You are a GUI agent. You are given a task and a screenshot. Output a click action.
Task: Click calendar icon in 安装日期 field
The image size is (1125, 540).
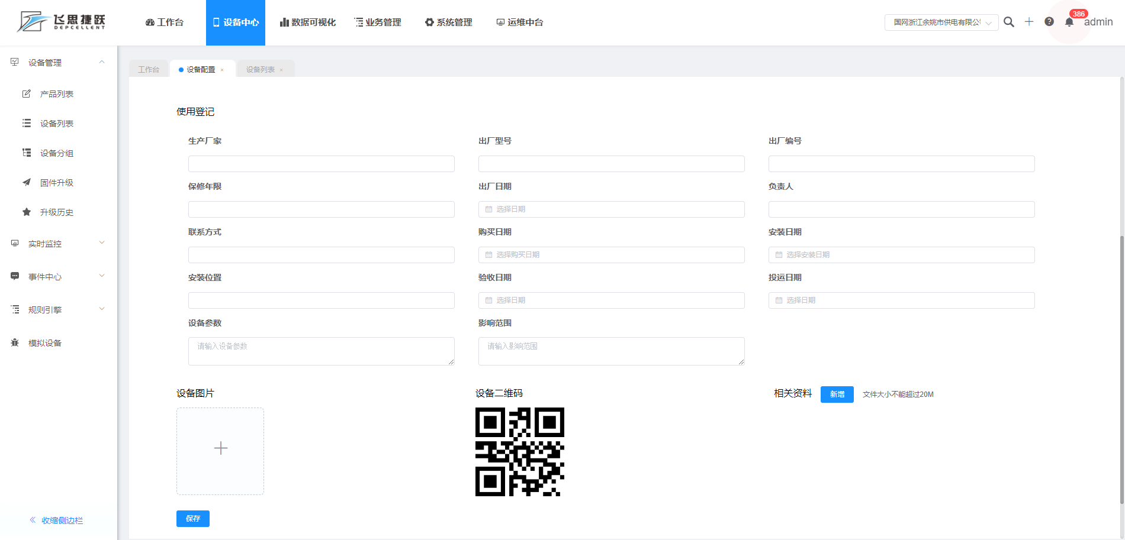coord(779,255)
